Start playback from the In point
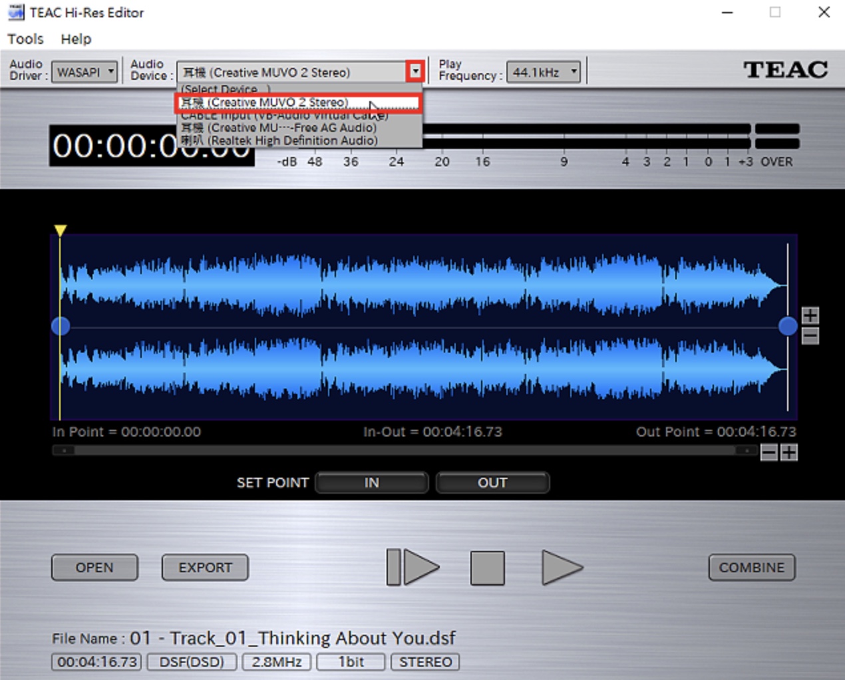The width and height of the screenshot is (845, 680). pos(413,568)
